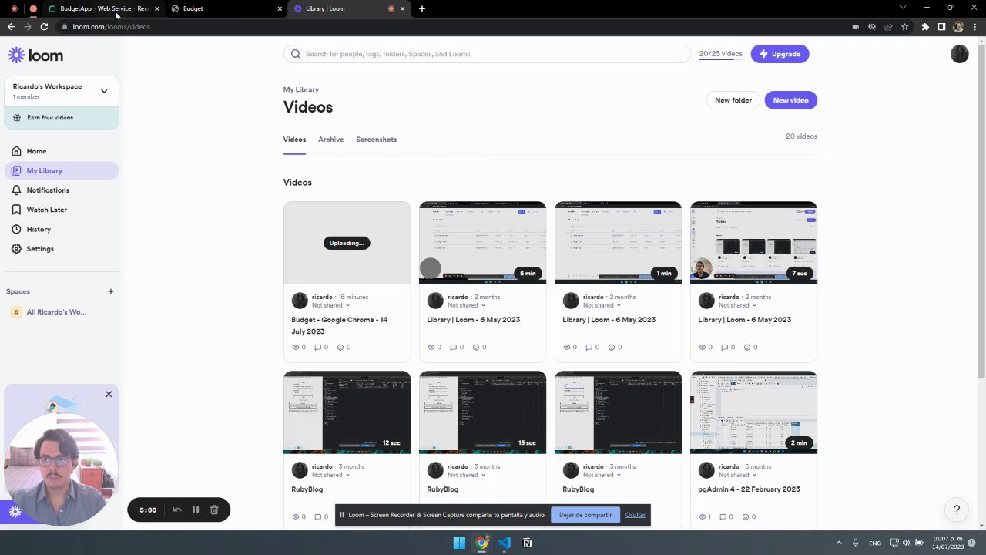Click the taskbar clock and date

pos(948,543)
